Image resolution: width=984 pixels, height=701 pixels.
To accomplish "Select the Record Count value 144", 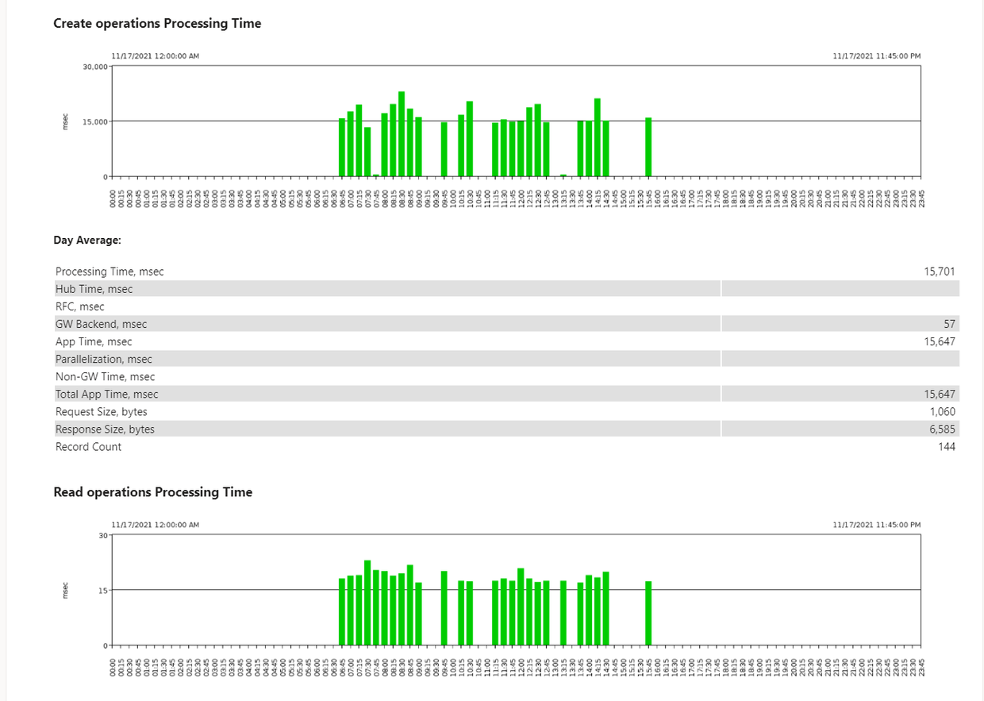I will (947, 446).
